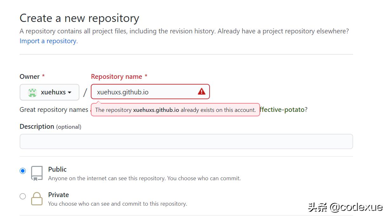The height and width of the screenshot is (219, 389).
Task: Click the Owner field label
Action: pos(30,77)
